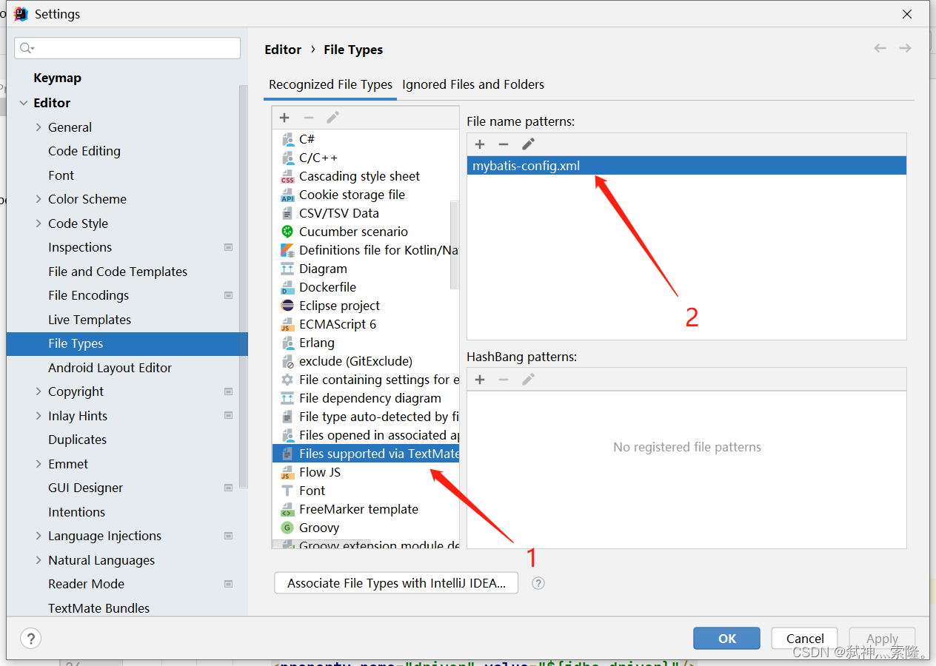936x666 pixels.
Task: Expand the Emmet node
Action: tap(39, 464)
